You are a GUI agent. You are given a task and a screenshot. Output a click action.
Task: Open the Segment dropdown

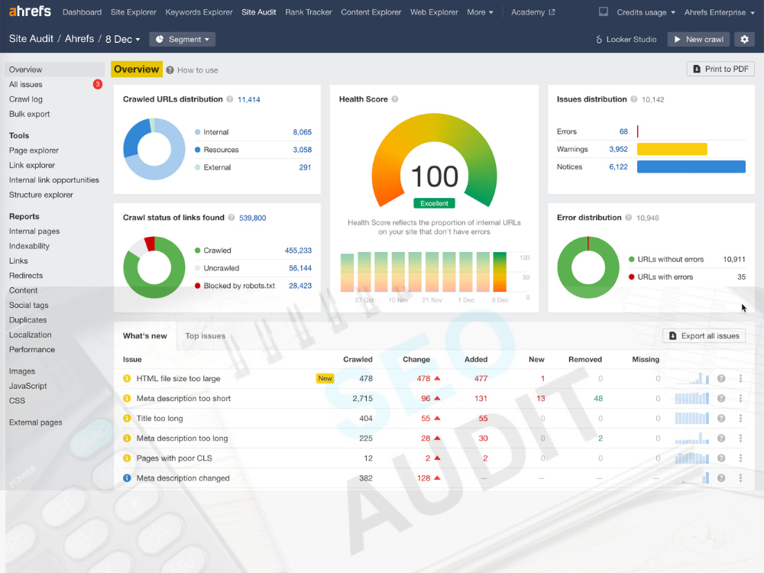[x=183, y=40]
